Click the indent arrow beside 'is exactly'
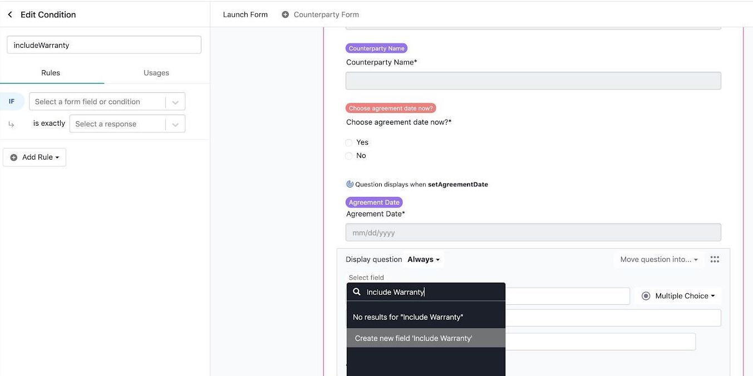Image resolution: width=753 pixels, height=376 pixels. tap(11, 125)
